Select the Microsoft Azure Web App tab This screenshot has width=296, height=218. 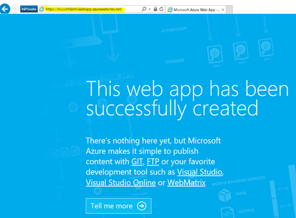point(196,10)
